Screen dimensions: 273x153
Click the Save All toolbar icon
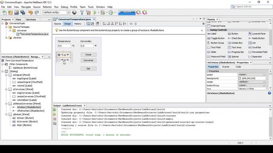(23, 12)
